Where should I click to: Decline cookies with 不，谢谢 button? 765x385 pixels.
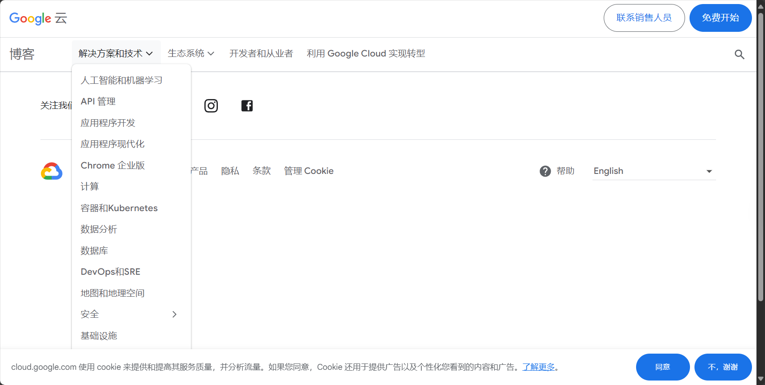point(723,367)
